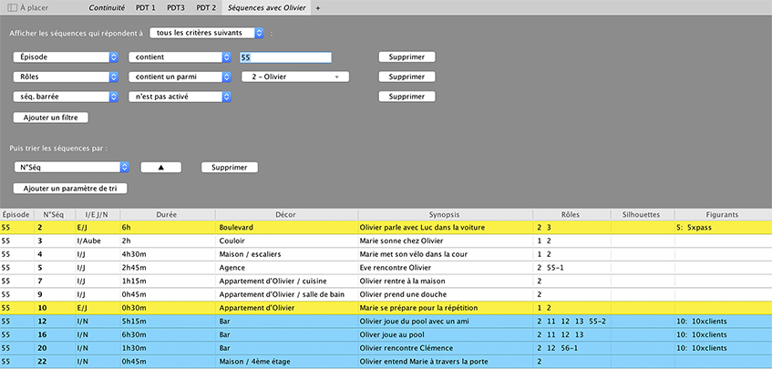
Task: Open the 'n'est pas activé' dropdown
Action: click(180, 97)
